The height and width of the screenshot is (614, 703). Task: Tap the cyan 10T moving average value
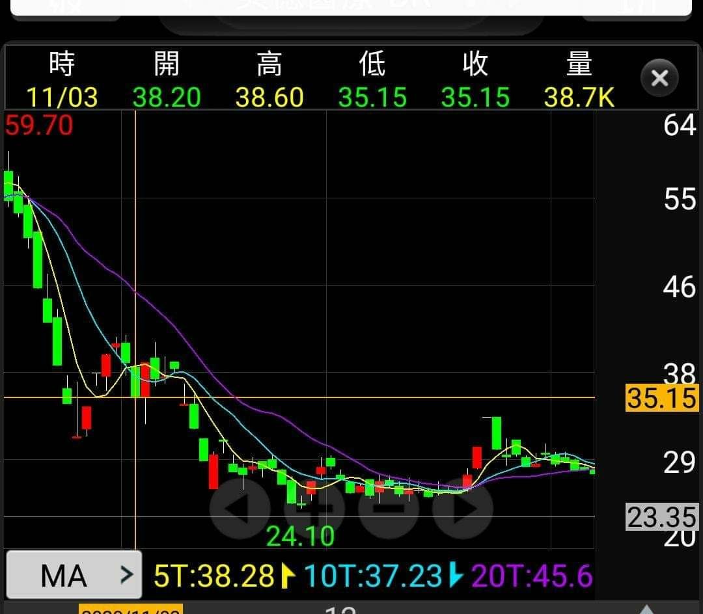click(373, 576)
